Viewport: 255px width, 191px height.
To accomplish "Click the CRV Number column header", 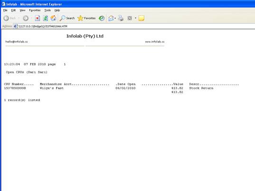I will click(x=19, y=84).
